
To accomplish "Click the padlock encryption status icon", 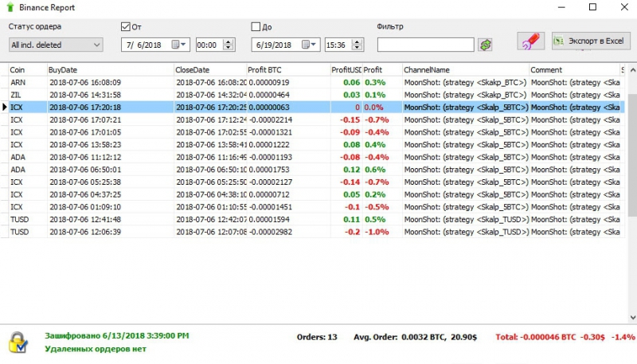I will click(18, 342).
